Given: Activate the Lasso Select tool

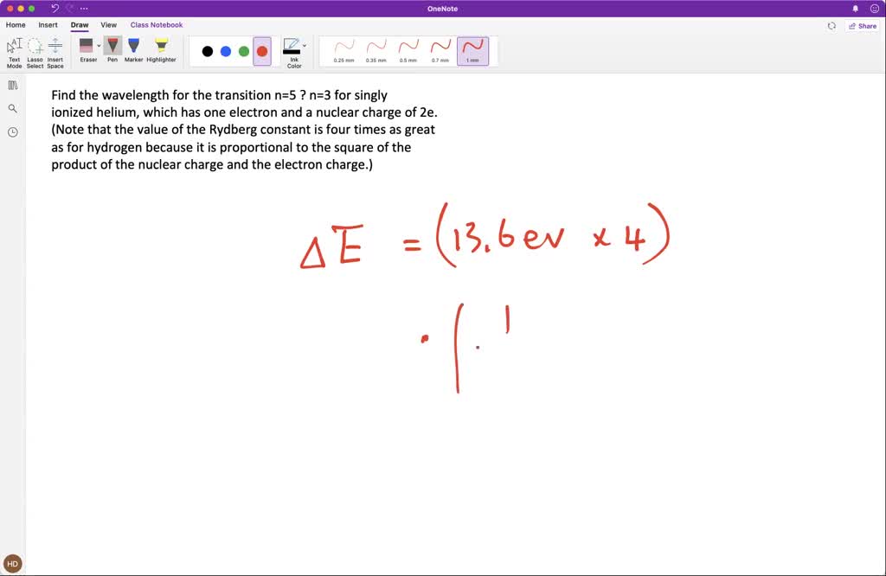Looking at the screenshot, I should [35, 50].
